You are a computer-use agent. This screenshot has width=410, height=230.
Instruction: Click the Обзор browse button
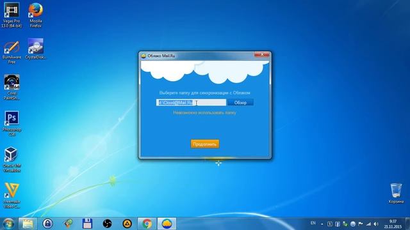(x=240, y=102)
